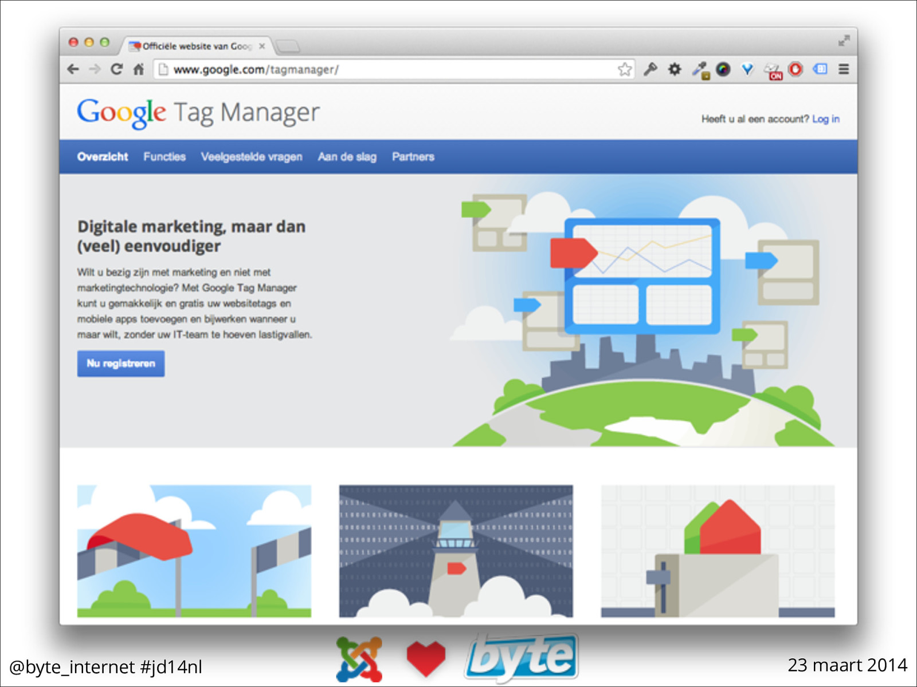Click the date 23 maart 2014

pos(847,665)
